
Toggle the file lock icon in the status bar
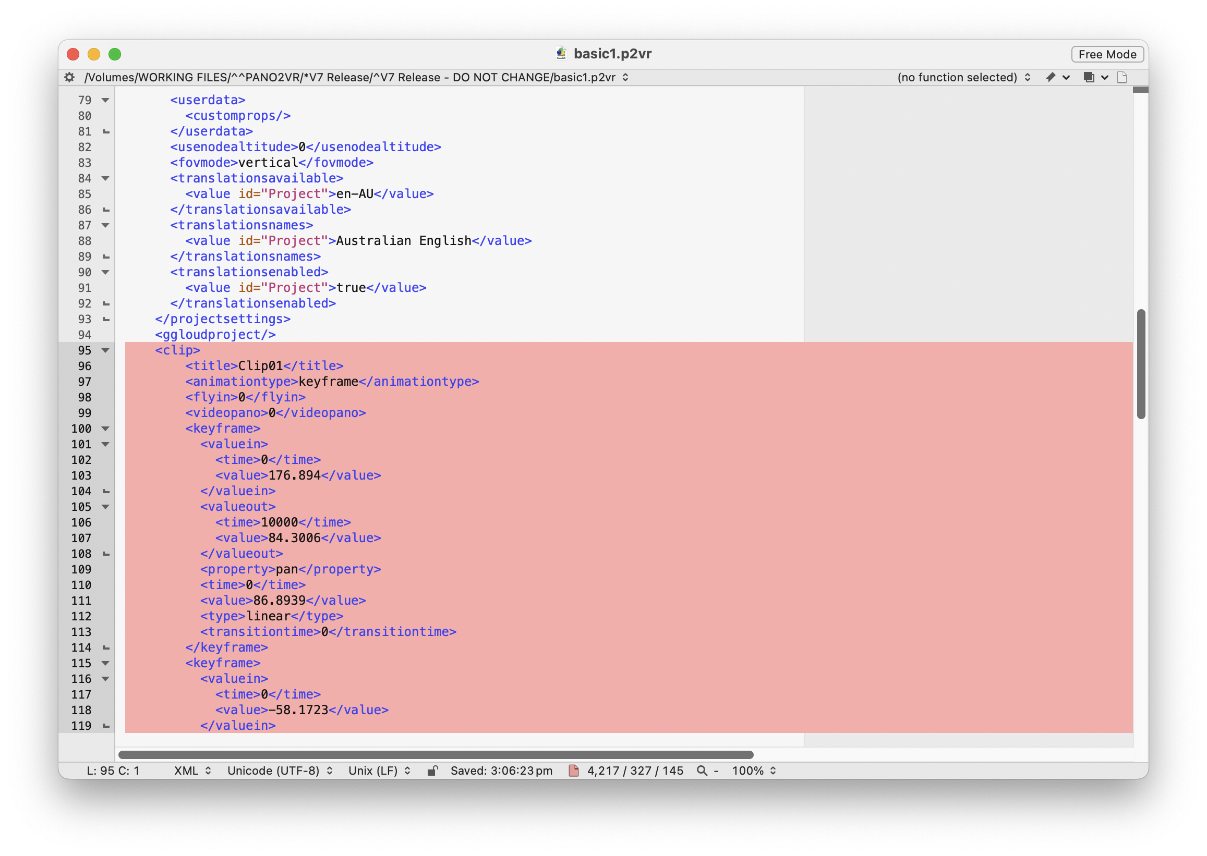point(432,771)
